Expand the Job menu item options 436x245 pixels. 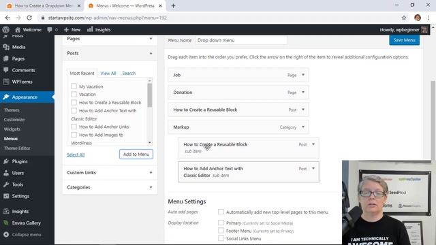(x=303, y=75)
